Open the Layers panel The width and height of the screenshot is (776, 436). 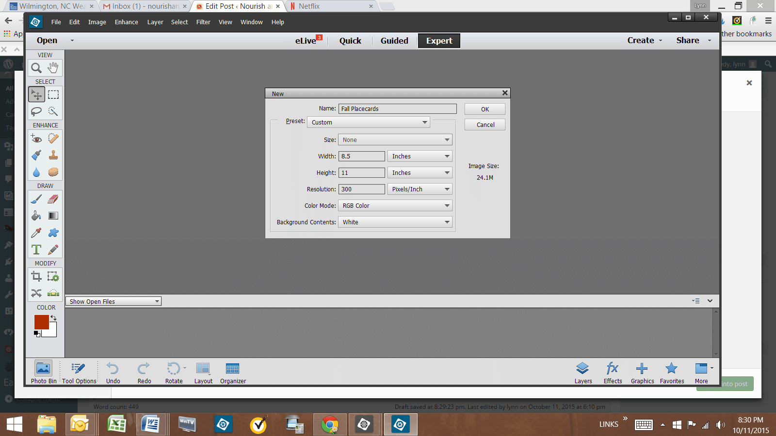583,373
